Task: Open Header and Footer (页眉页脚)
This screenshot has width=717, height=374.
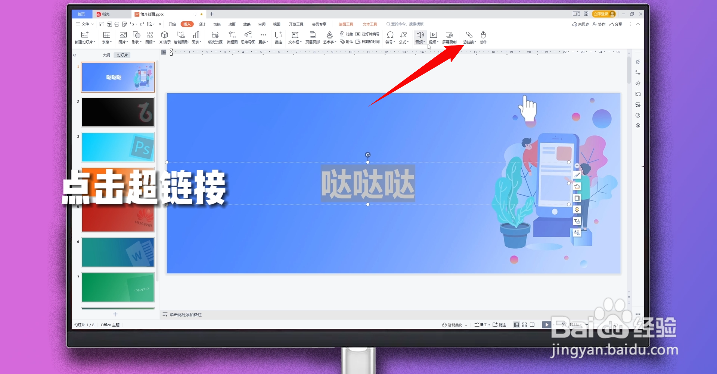Action: (312, 37)
